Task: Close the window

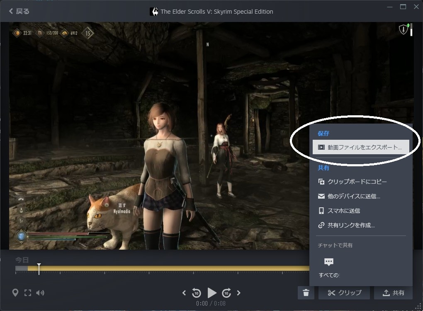Action: pos(416,7)
